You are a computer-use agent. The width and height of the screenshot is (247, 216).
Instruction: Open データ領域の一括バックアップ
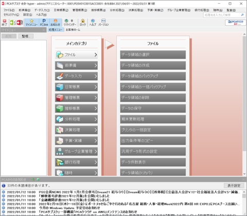click(153, 87)
